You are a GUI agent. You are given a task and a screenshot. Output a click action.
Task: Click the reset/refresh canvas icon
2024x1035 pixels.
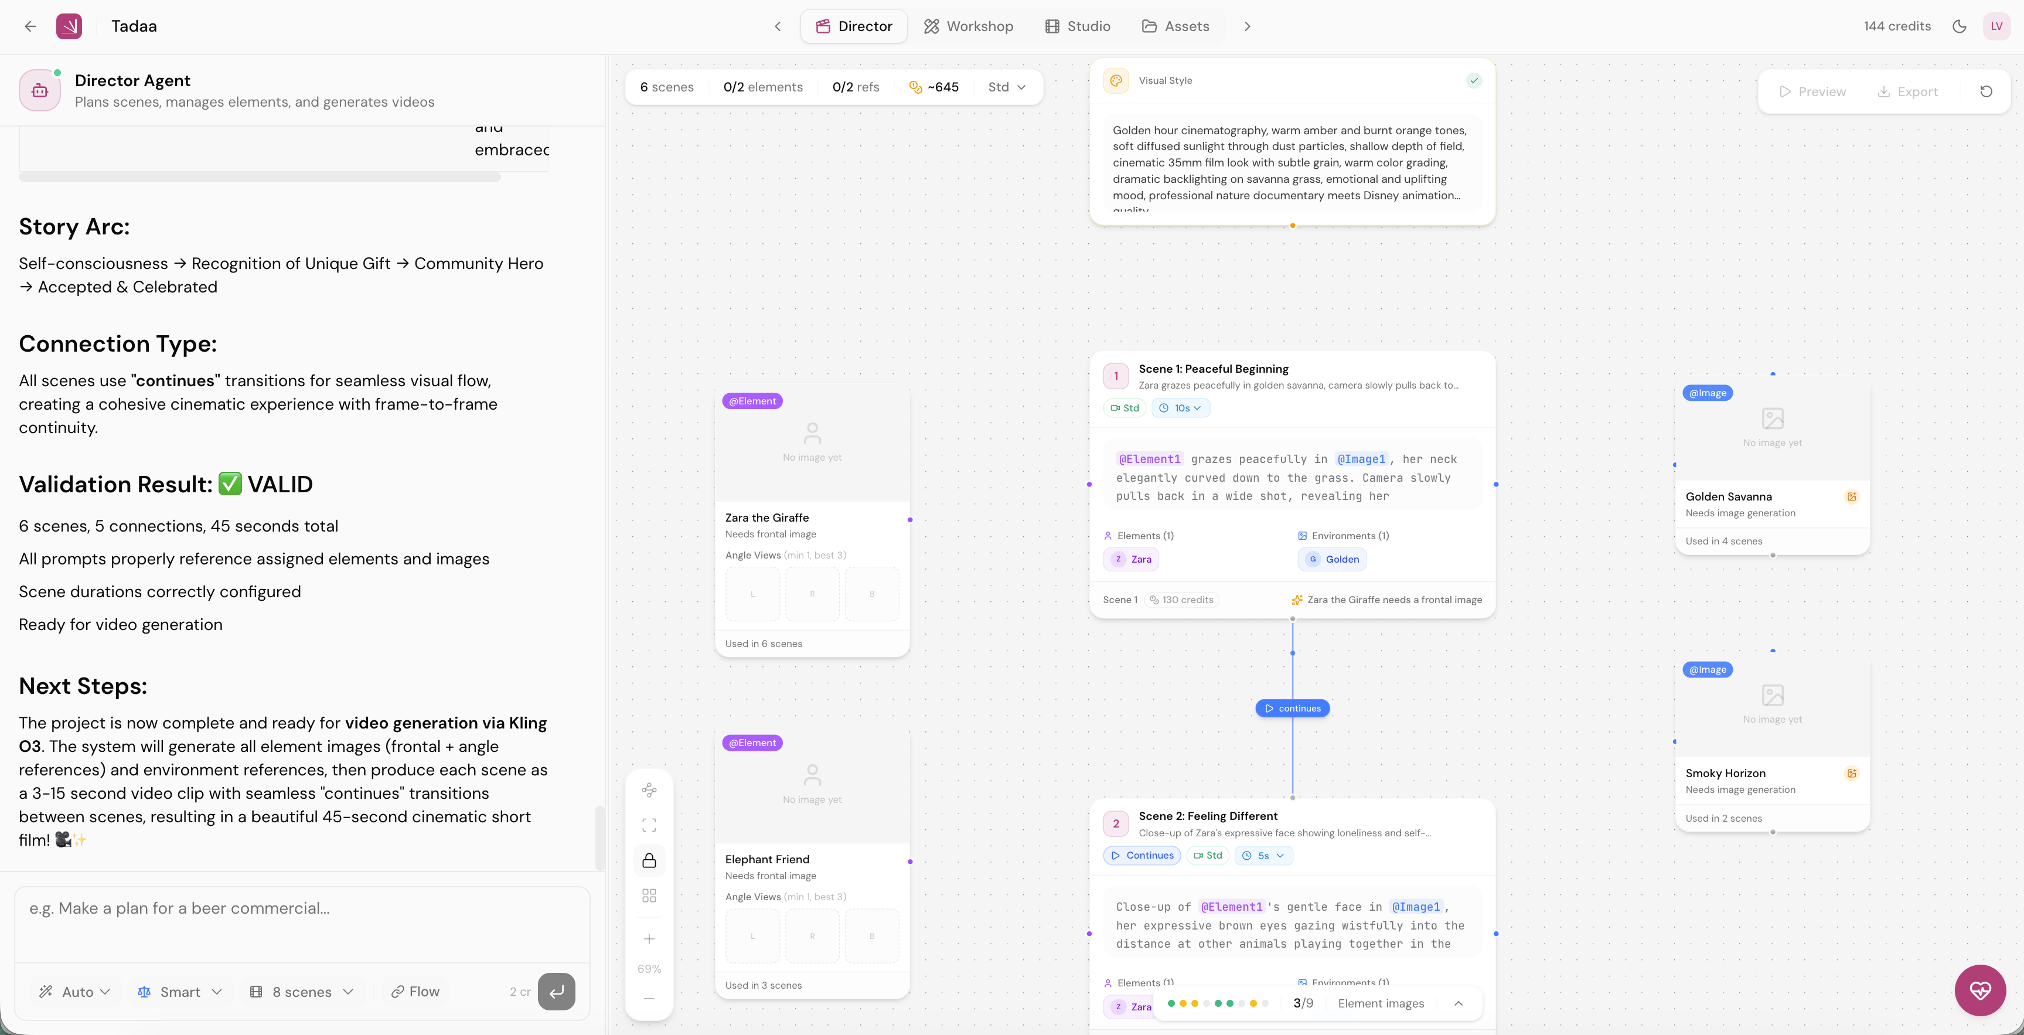[x=1985, y=91]
